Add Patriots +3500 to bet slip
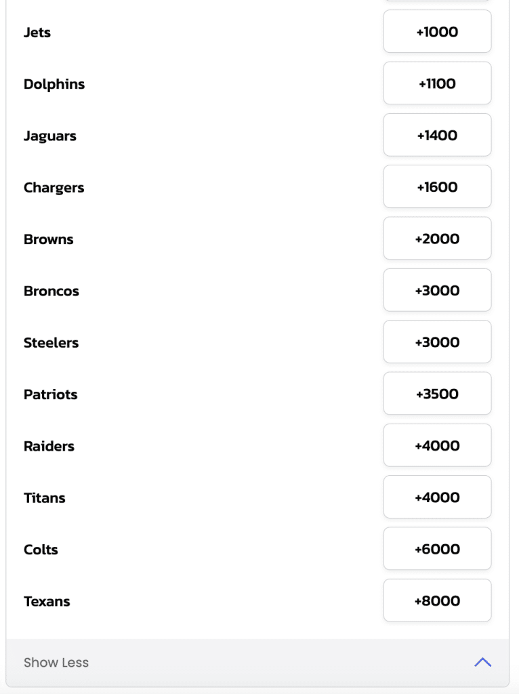 [437, 394]
